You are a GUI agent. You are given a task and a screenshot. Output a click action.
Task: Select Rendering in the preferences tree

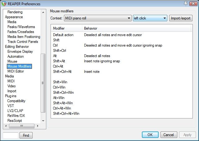click(15, 12)
